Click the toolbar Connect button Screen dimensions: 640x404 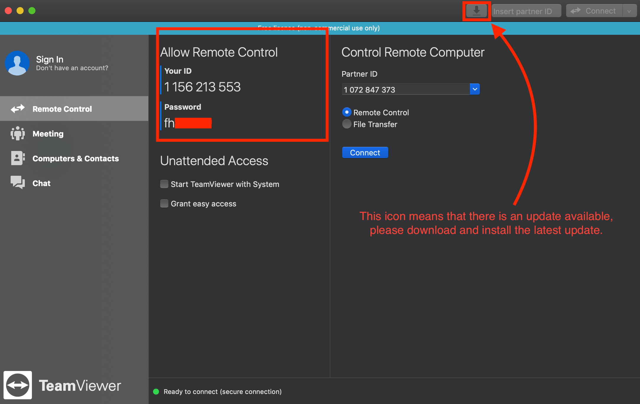pos(594,11)
